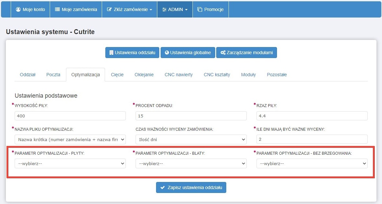The height and width of the screenshot is (204, 382).
Task: Click the building icon on Ustawienia oddziału
Action: 111,53
